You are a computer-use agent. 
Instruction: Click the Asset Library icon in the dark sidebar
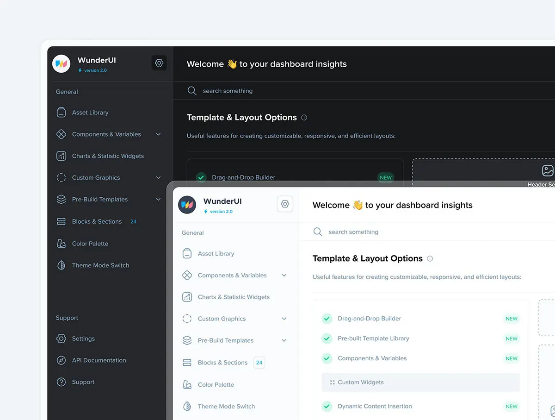point(61,113)
